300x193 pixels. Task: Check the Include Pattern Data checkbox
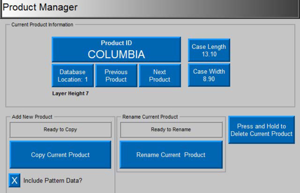(x=15, y=180)
